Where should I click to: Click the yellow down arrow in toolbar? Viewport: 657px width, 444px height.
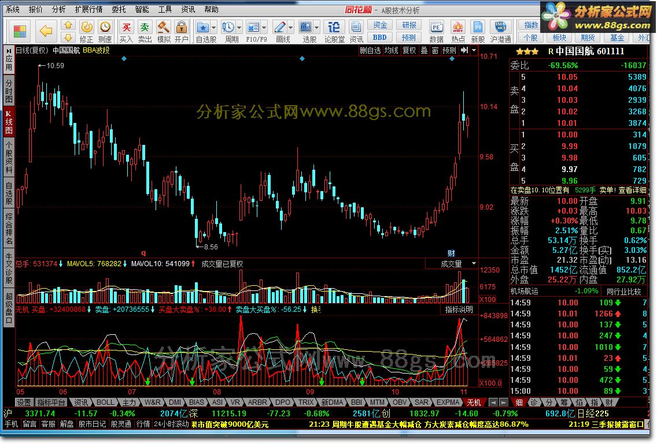68,38
